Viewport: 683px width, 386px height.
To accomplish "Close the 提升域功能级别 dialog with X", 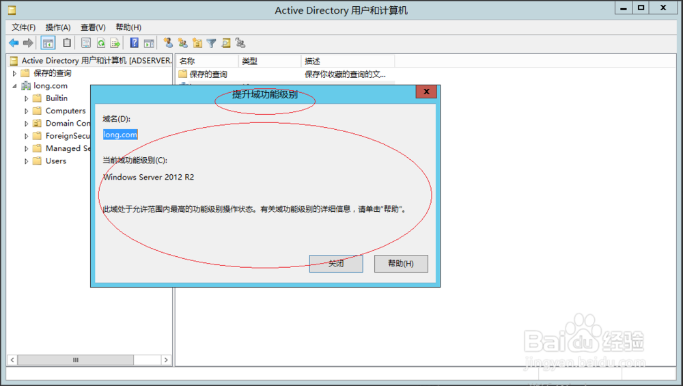I will point(426,92).
